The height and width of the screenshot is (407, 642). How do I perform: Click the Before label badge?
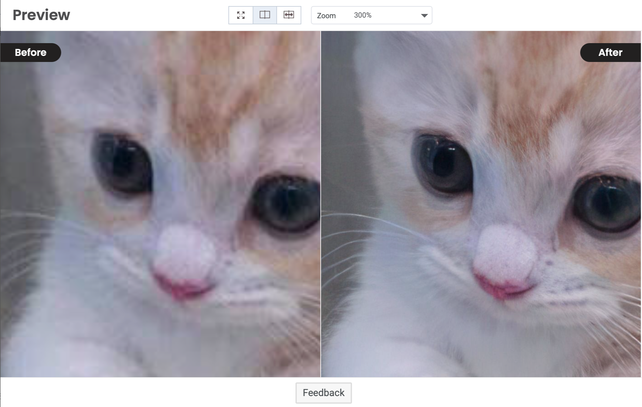tap(30, 53)
